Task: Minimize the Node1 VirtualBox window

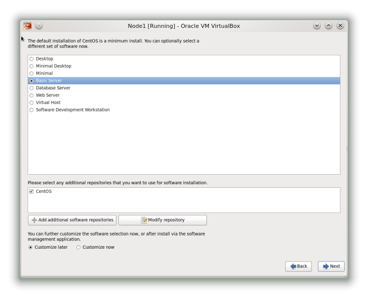Action: 317,26
